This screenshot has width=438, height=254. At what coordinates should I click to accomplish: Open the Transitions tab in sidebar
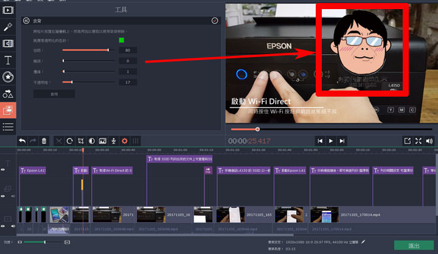pyautogui.click(x=8, y=44)
